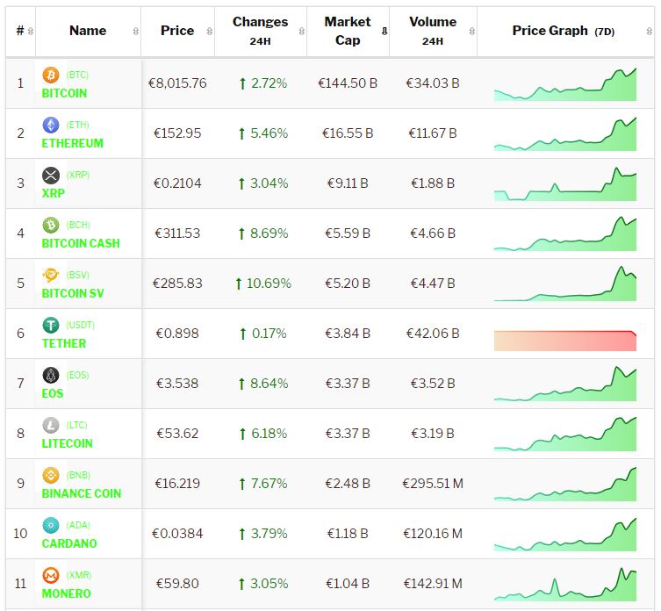Click Tether's red 7-day price graph
The image size is (661, 611).
tap(564, 341)
